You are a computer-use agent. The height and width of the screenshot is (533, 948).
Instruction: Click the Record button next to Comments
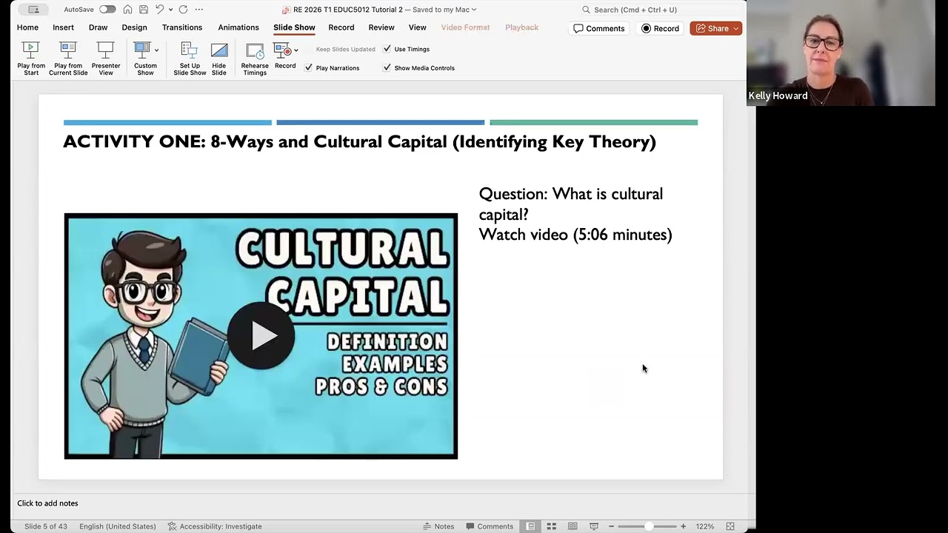(x=660, y=28)
